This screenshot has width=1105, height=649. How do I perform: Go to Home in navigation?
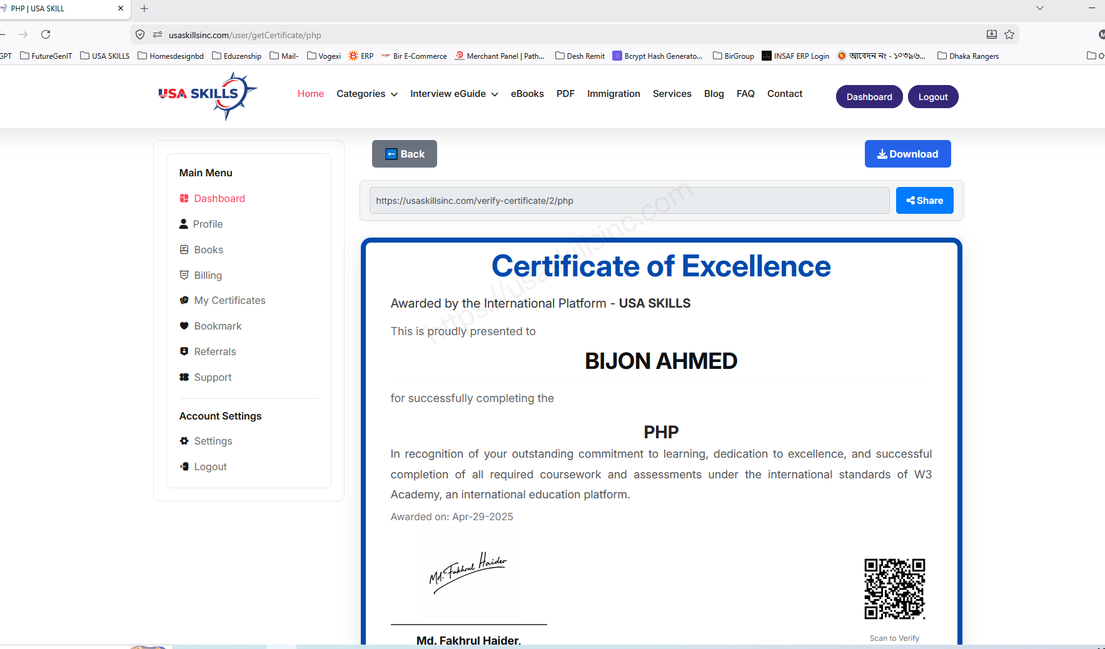click(x=311, y=94)
